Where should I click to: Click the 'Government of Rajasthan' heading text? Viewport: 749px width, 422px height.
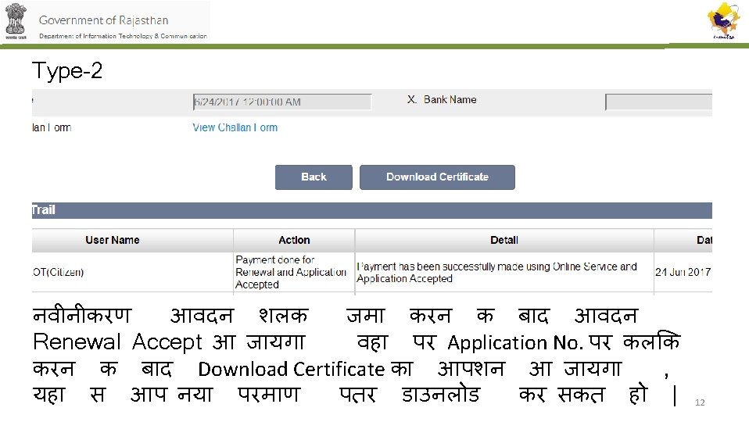pyautogui.click(x=104, y=20)
